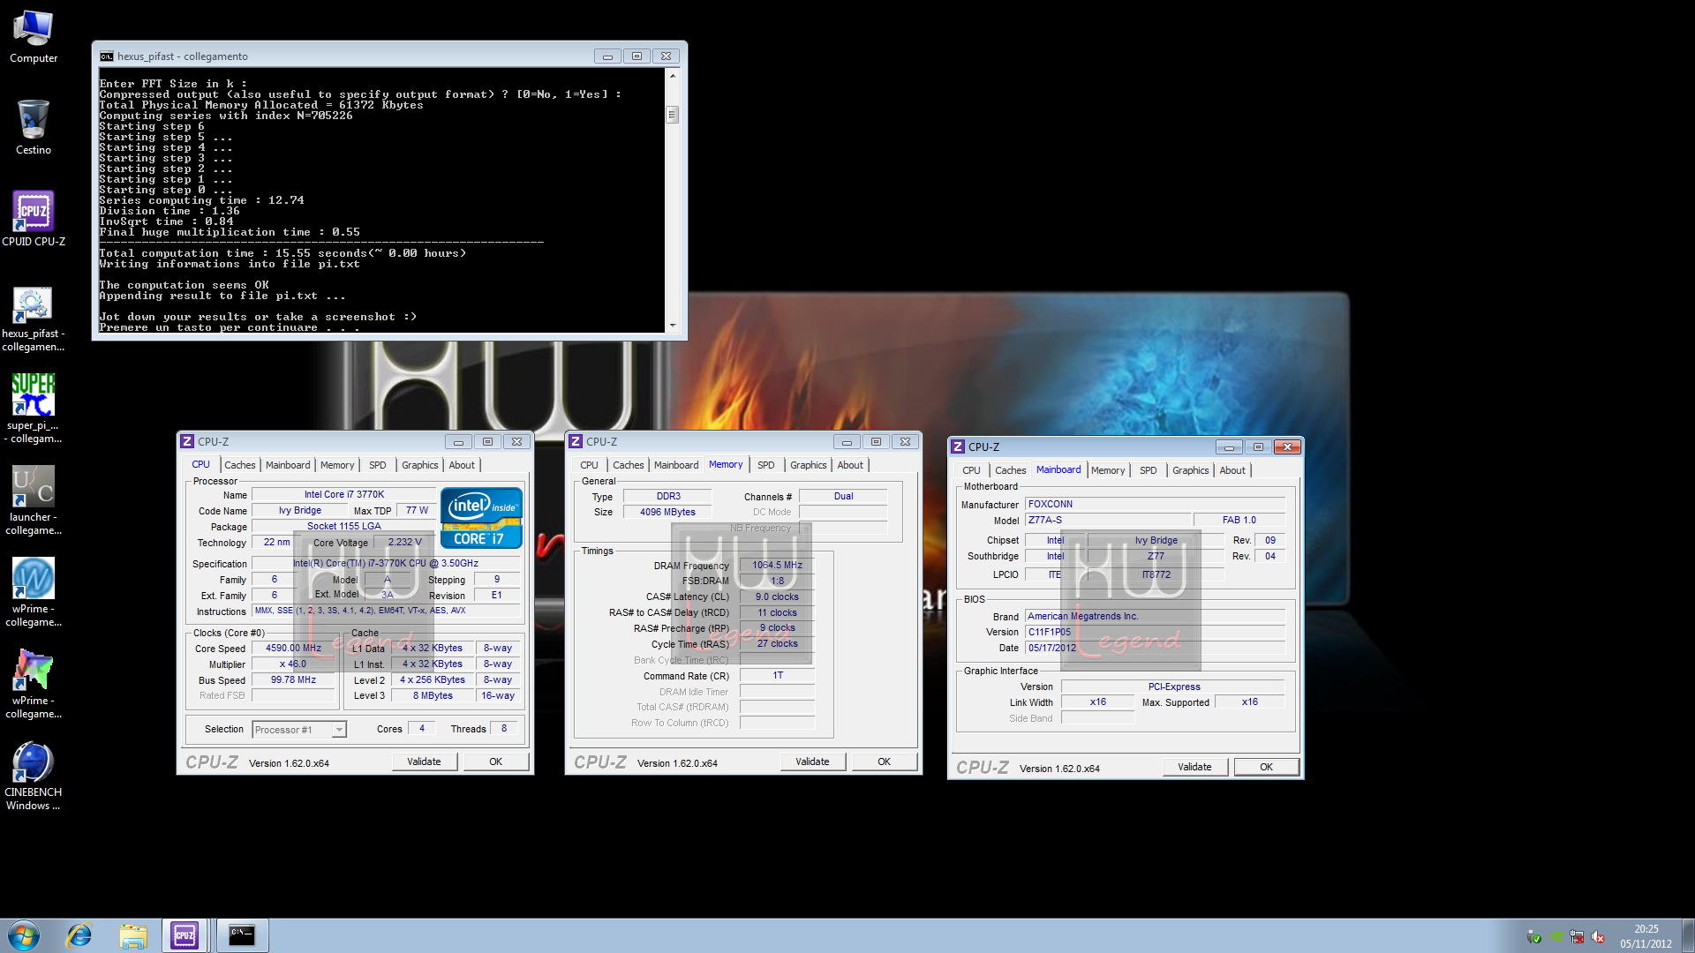This screenshot has height=953, width=1695.
Task: Open Mainboard tab in left CPU-Z window
Action: pos(288,465)
